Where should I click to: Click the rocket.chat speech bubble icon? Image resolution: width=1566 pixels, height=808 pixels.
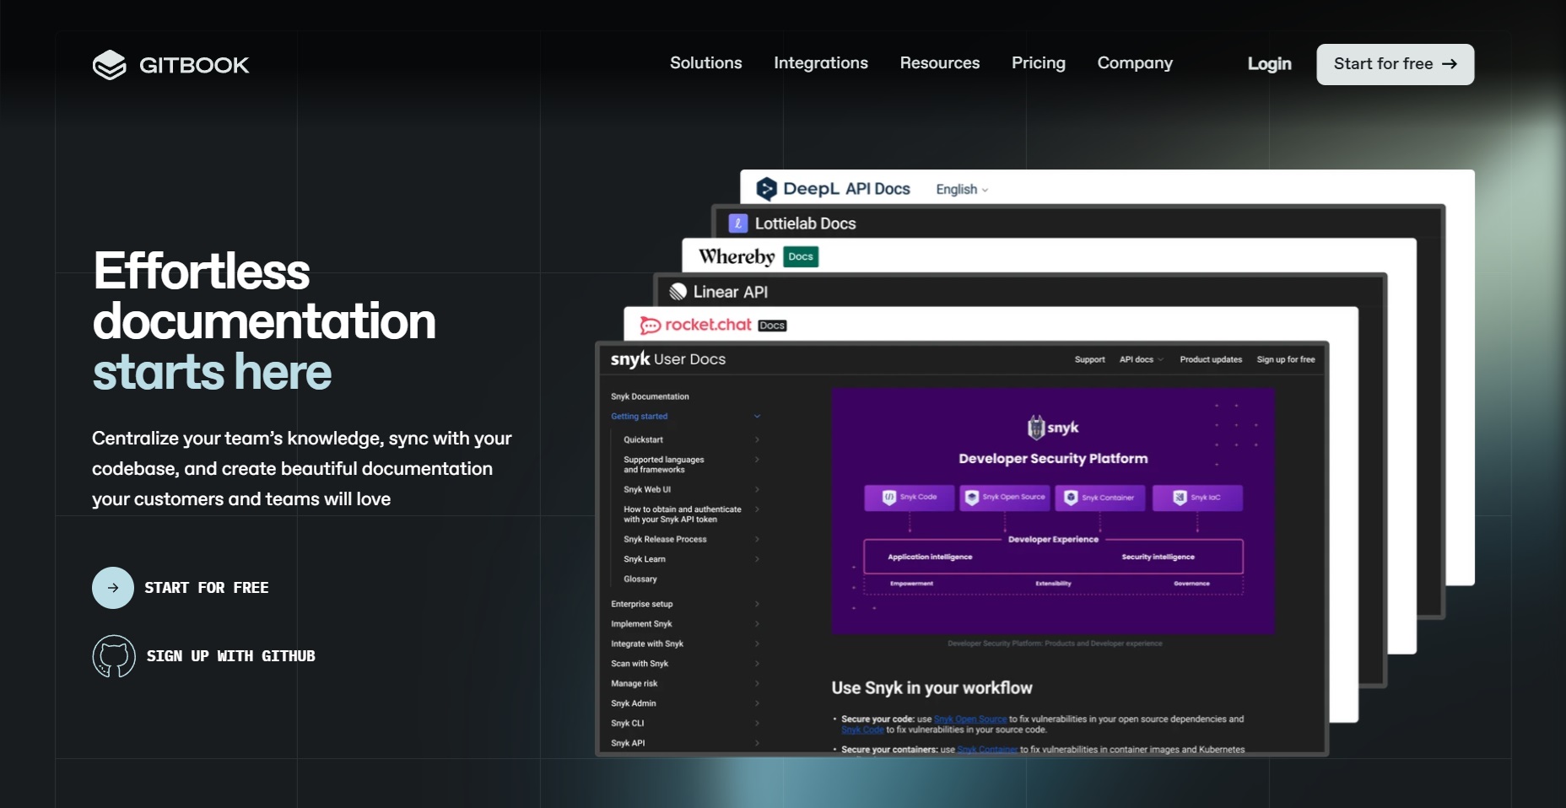pyautogui.click(x=650, y=326)
